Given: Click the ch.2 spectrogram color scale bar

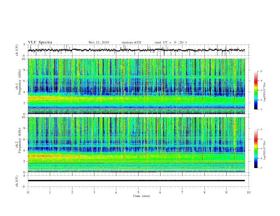Looking at the screenshot, I should 256,149.
